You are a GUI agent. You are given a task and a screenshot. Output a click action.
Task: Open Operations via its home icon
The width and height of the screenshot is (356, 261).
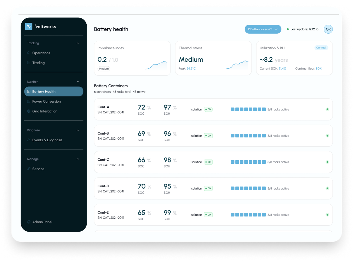(29, 53)
